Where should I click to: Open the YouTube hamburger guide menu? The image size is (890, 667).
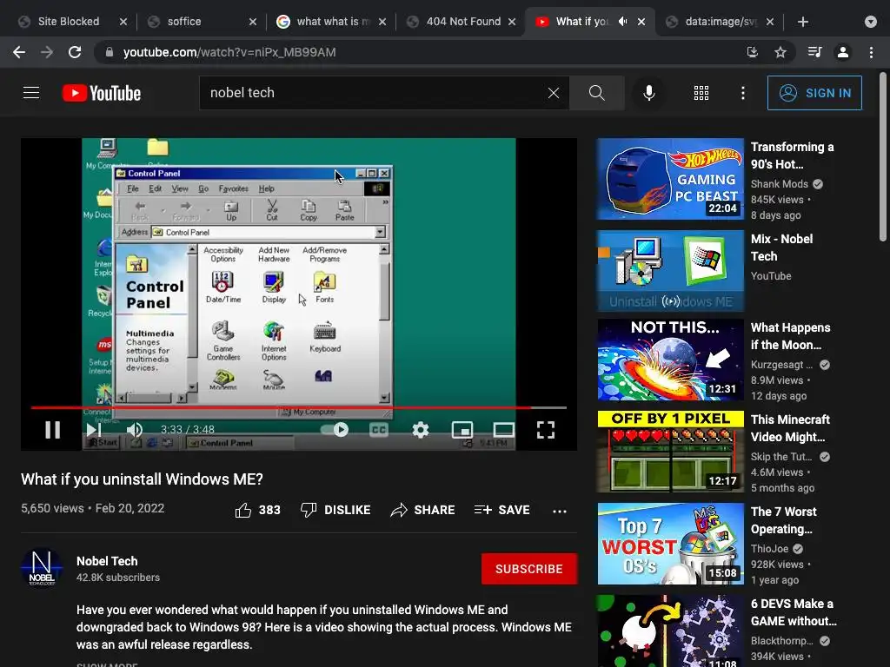point(31,92)
